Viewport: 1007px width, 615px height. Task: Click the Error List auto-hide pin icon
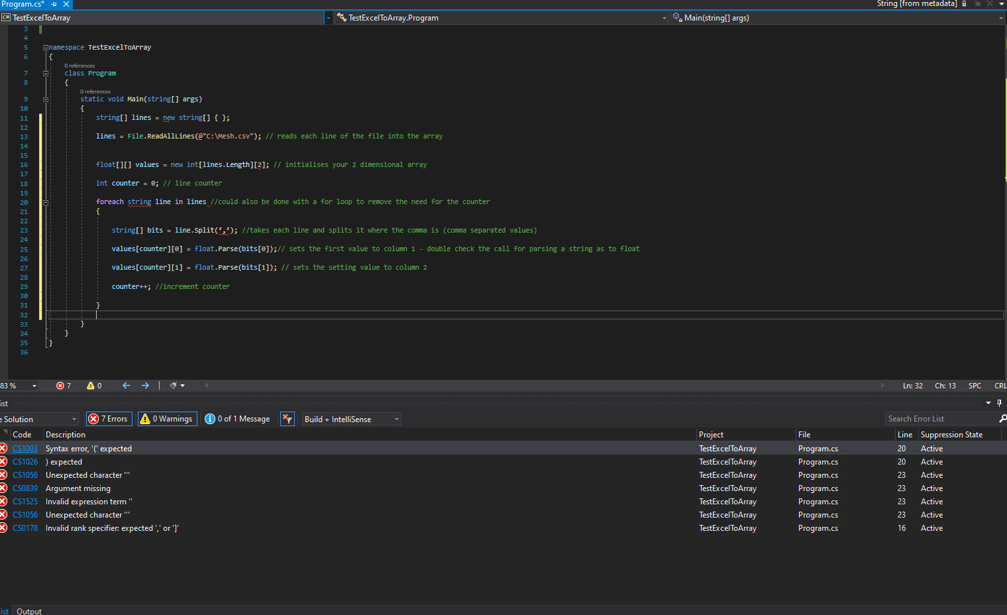click(999, 403)
